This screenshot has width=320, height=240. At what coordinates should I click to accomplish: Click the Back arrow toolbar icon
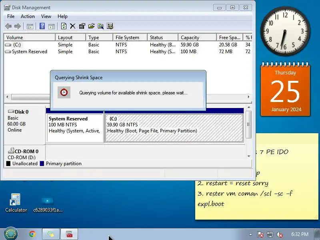point(8,26)
